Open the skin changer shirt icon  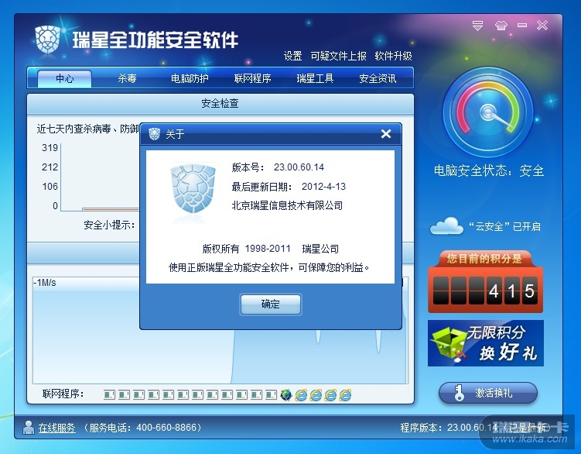pos(501,26)
